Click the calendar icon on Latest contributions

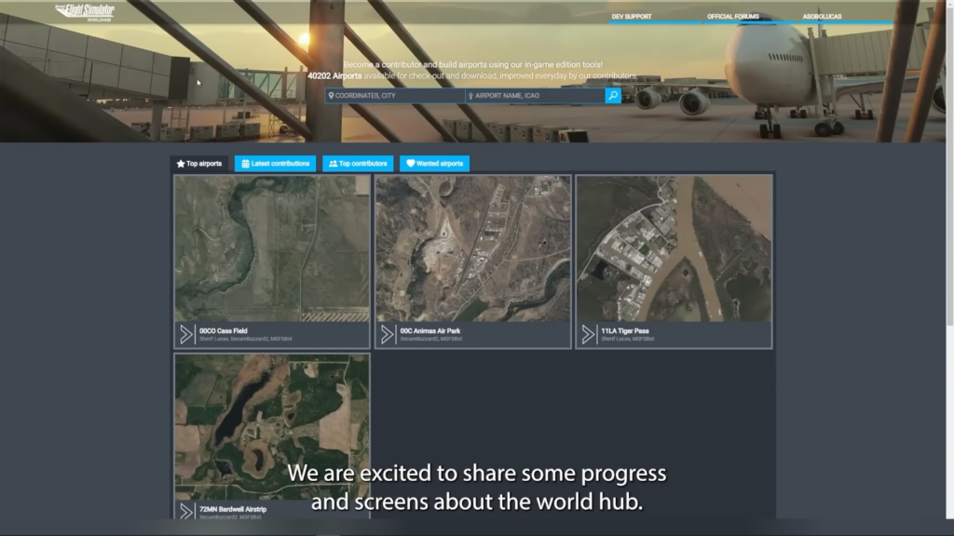pyautogui.click(x=245, y=164)
